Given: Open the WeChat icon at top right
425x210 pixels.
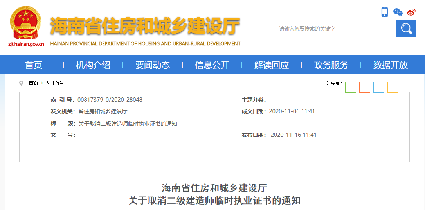Looking at the screenshot, I should point(398,12).
